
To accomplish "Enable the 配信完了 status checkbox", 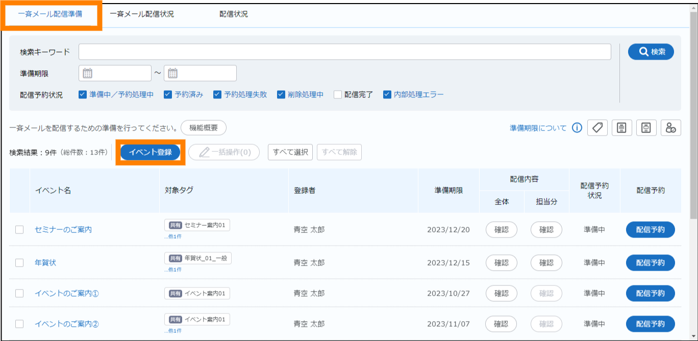I will 338,95.
